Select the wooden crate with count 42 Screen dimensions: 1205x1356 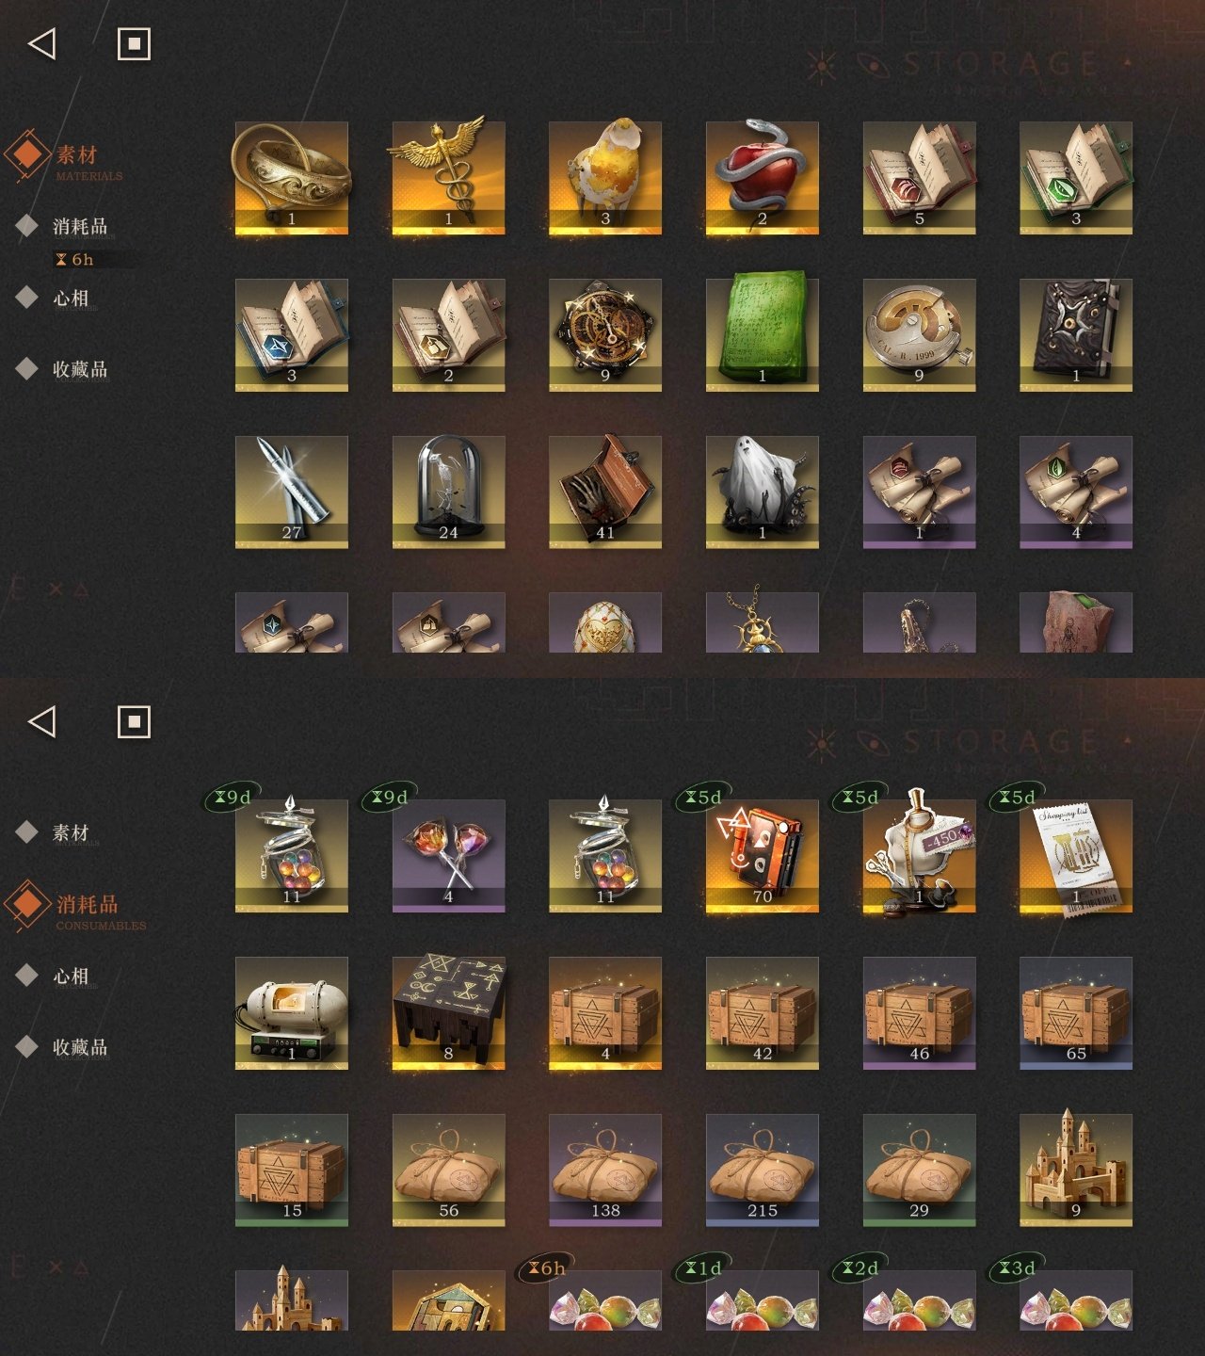pyautogui.click(x=763, y=1013)
